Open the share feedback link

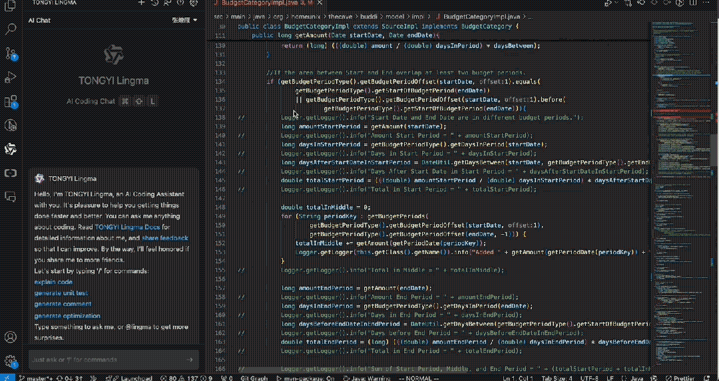165,238
